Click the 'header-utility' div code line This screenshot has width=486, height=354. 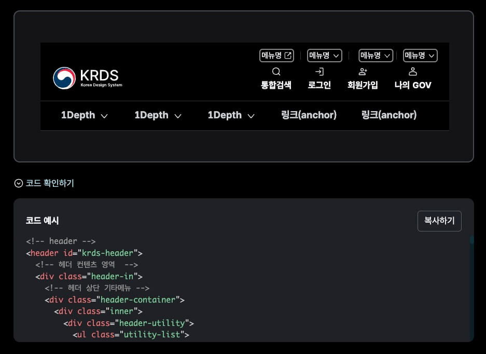[129, 323]
